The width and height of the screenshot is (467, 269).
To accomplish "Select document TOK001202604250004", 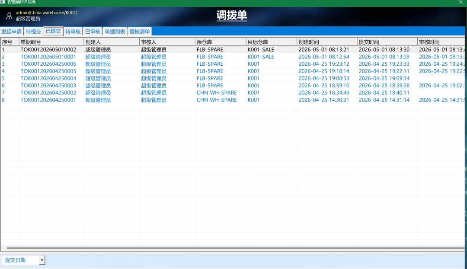I will click(x=48, y=78).
